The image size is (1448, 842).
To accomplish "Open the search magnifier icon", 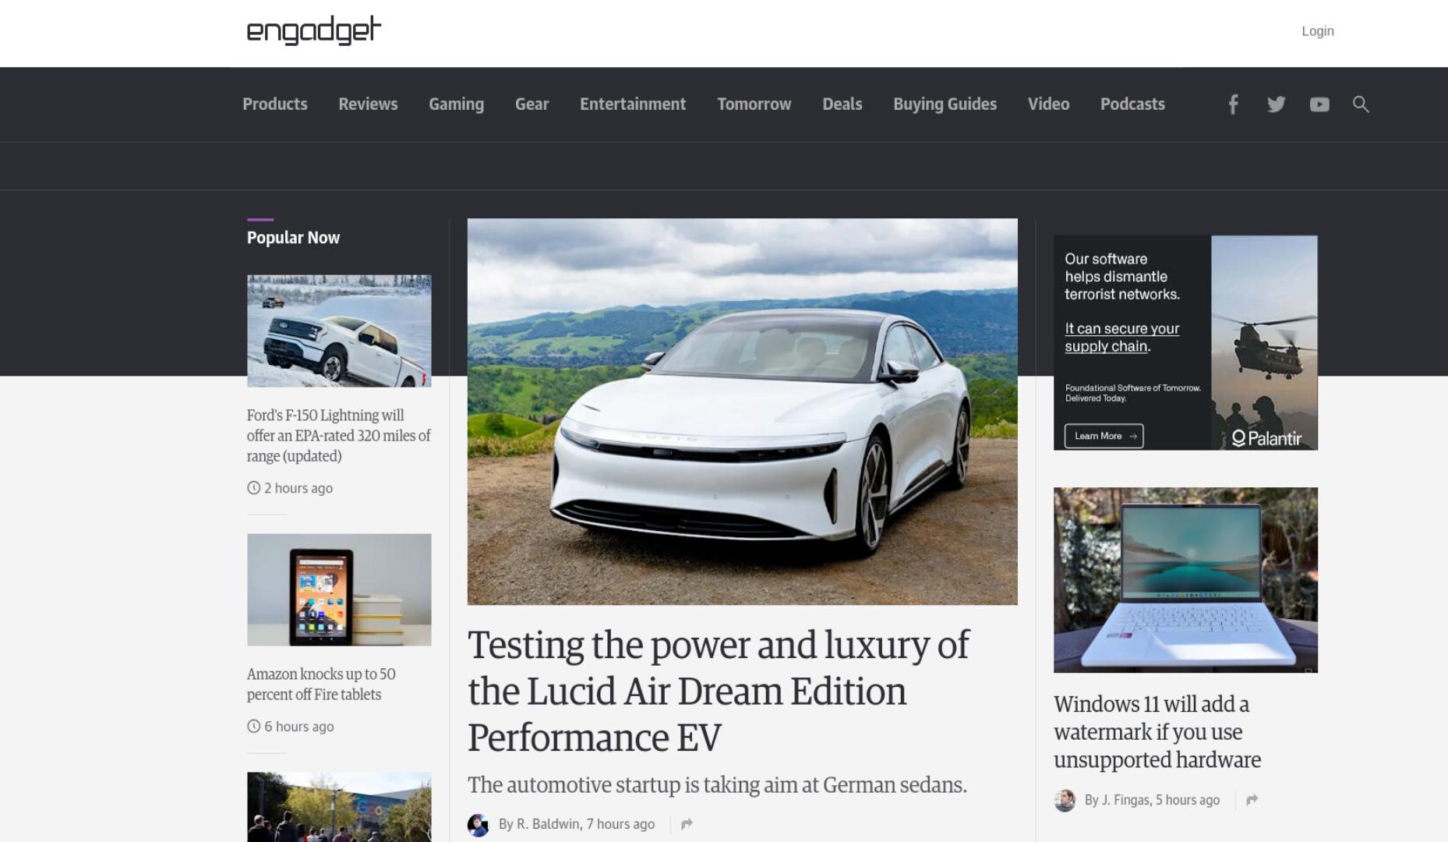I will [x=1361, y=104].
